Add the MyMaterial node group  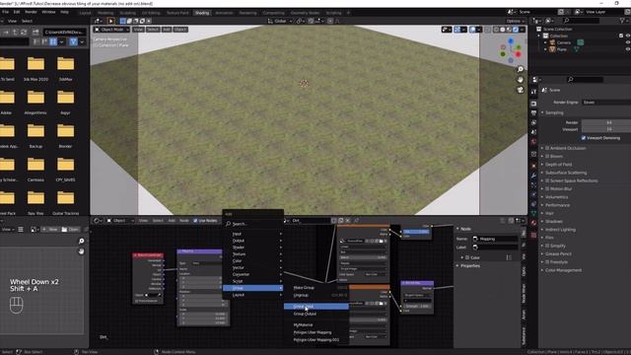coord(316,324)
